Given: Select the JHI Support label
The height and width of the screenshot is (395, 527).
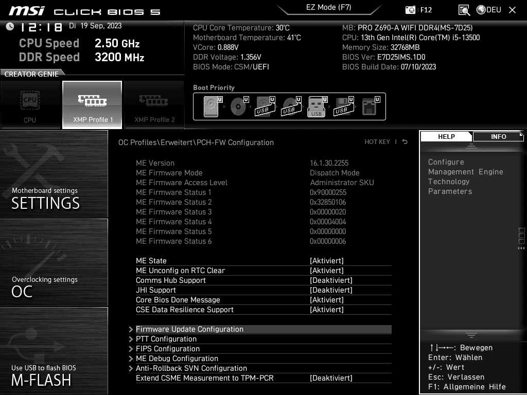Looking at the screenshot, I should tap(155, 290).
